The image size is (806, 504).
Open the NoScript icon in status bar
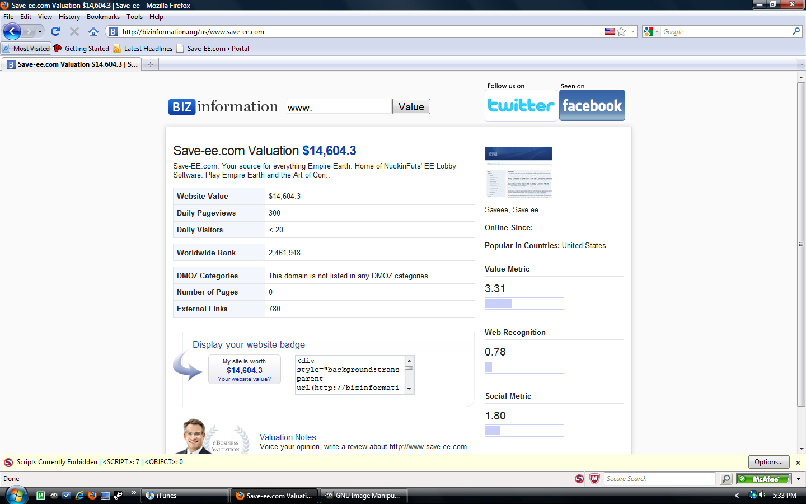click(579, 479)
